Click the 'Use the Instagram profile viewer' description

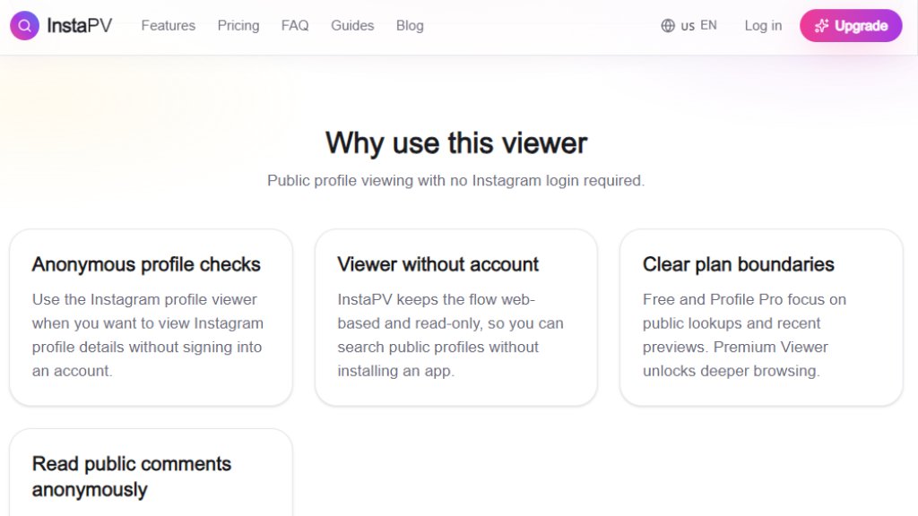click(148, 335)
